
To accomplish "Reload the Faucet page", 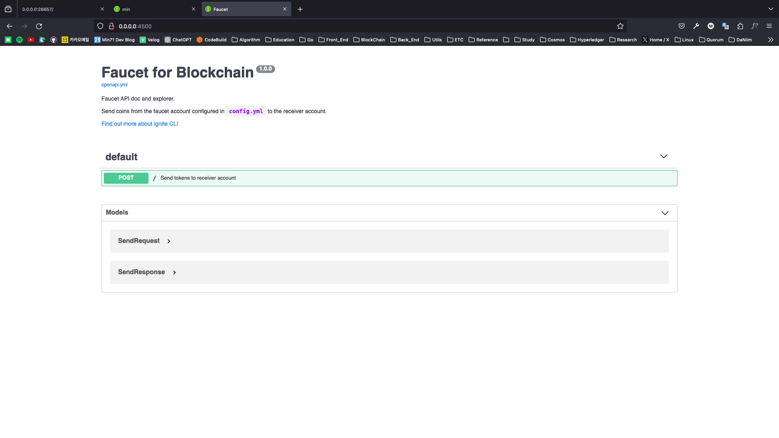I will pyautogui.click(x=39, y=26).
